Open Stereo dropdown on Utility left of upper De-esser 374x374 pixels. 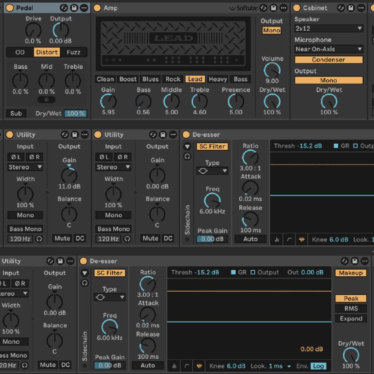pos(113,167)
